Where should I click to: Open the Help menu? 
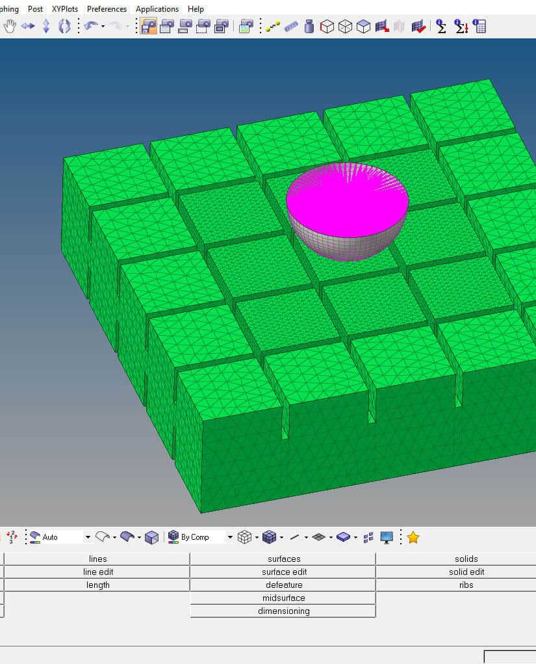[x=196, y=8]
